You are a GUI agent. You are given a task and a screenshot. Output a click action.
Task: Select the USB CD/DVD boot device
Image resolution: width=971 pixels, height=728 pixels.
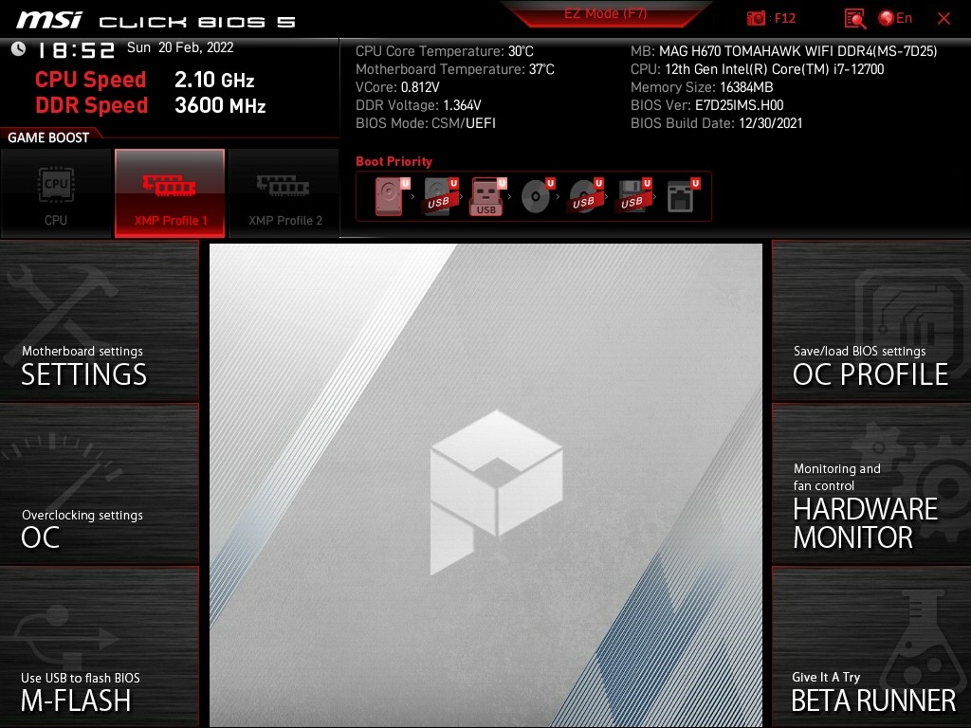pyautogui.click(x=586, y=196)
